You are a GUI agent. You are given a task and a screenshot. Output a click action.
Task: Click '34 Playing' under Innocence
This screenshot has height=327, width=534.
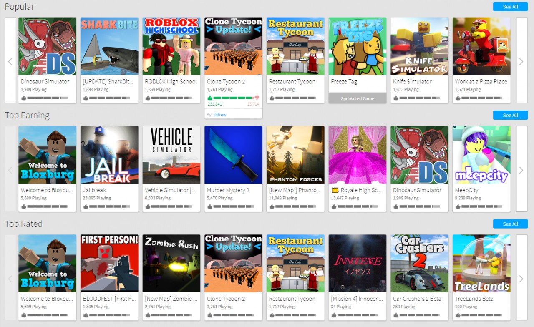[x=341, y=307]
